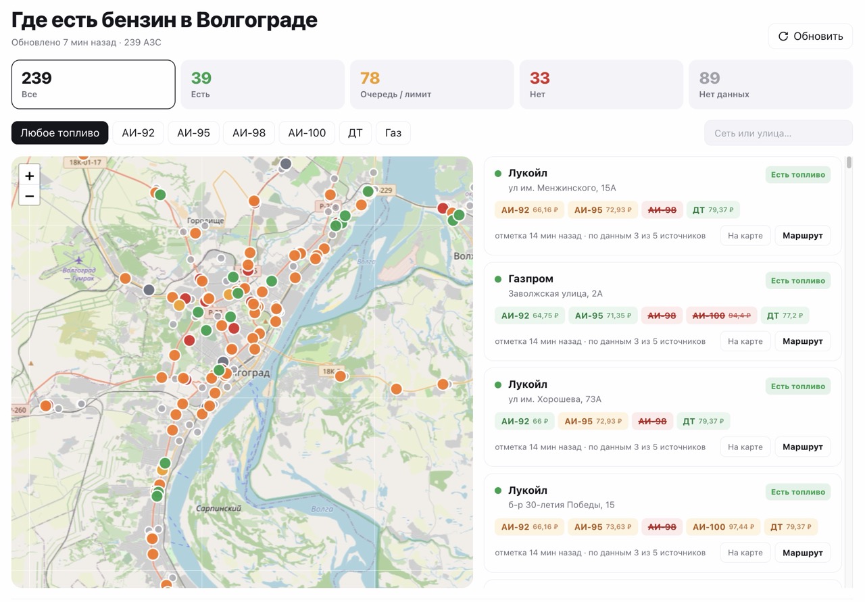The height and width of the screenshot is (602, 865).
Task: Show Лукойл Менжинского 15А on map
Action: [x=745, y=236]
